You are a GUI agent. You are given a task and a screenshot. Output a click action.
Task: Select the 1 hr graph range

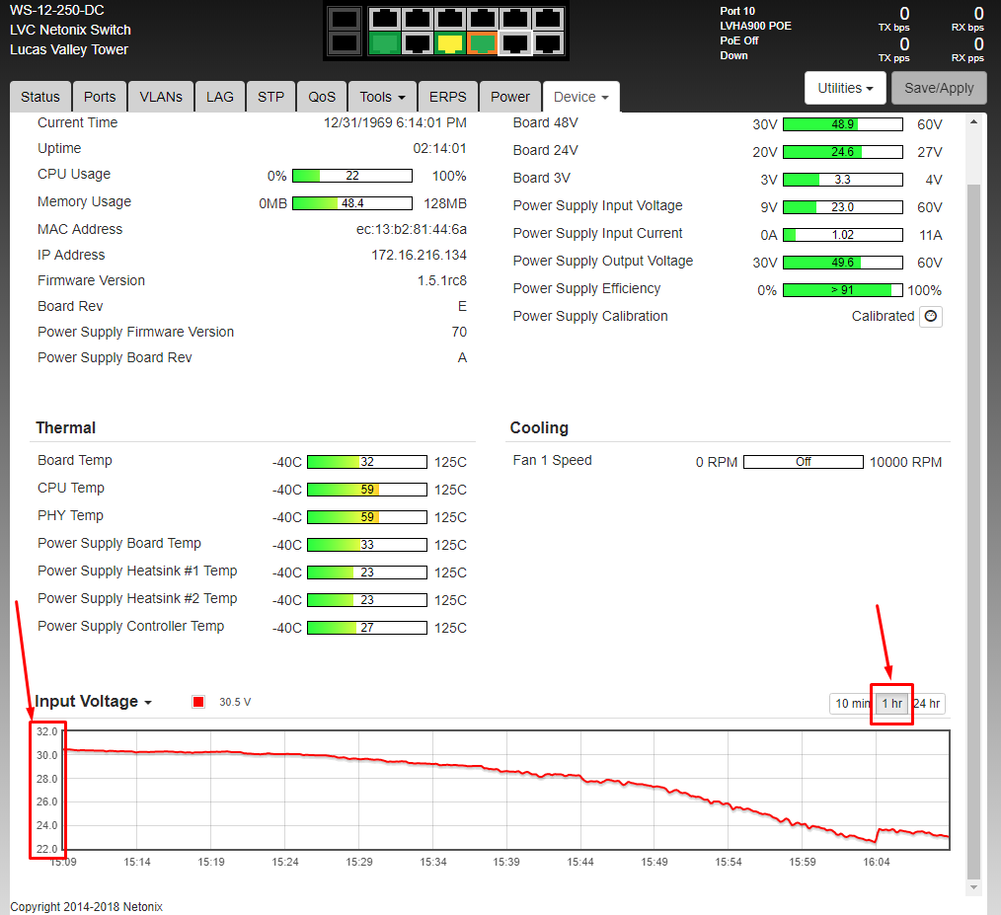click(x=891, y=704)
